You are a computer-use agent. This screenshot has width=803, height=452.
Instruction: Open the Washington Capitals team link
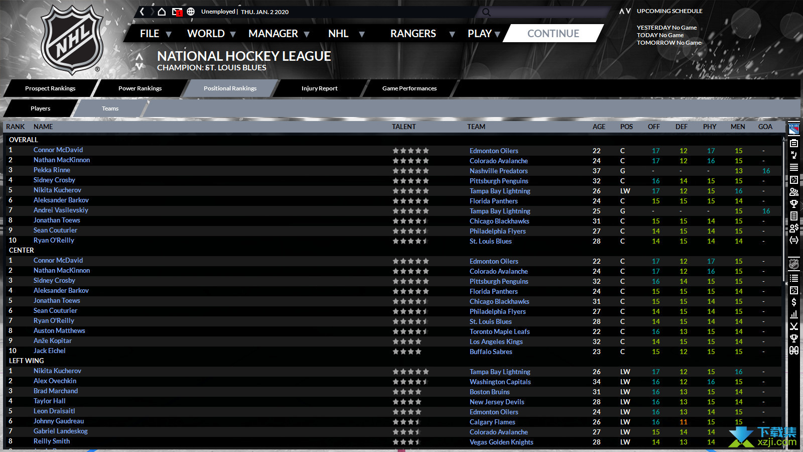[500, 382]
